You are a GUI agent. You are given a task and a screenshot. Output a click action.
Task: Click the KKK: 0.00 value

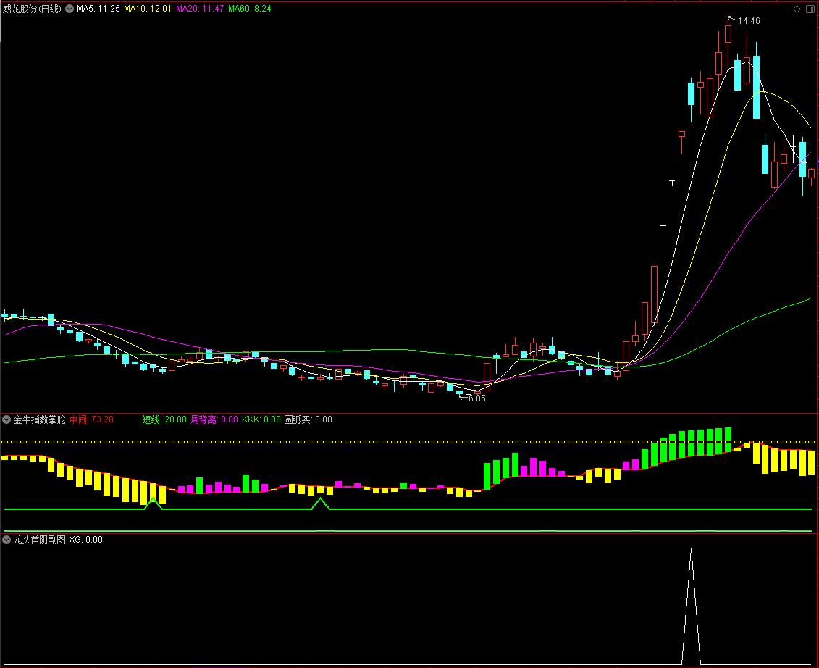pyautogui.click(x=261, y=419)
